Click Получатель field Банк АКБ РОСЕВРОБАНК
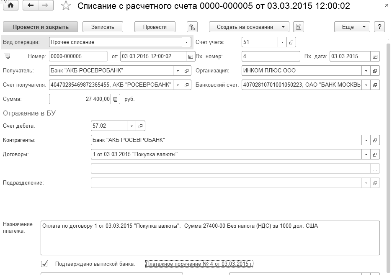This screenshot has width=392, height=275. point(111,71)
